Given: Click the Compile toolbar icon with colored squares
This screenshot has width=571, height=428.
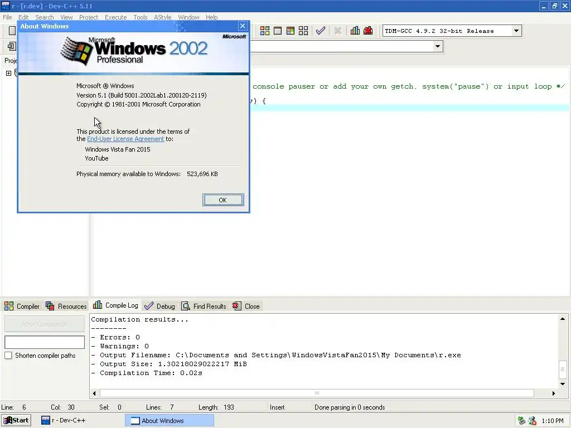Looking at the screenshot, I should point(265,31).
